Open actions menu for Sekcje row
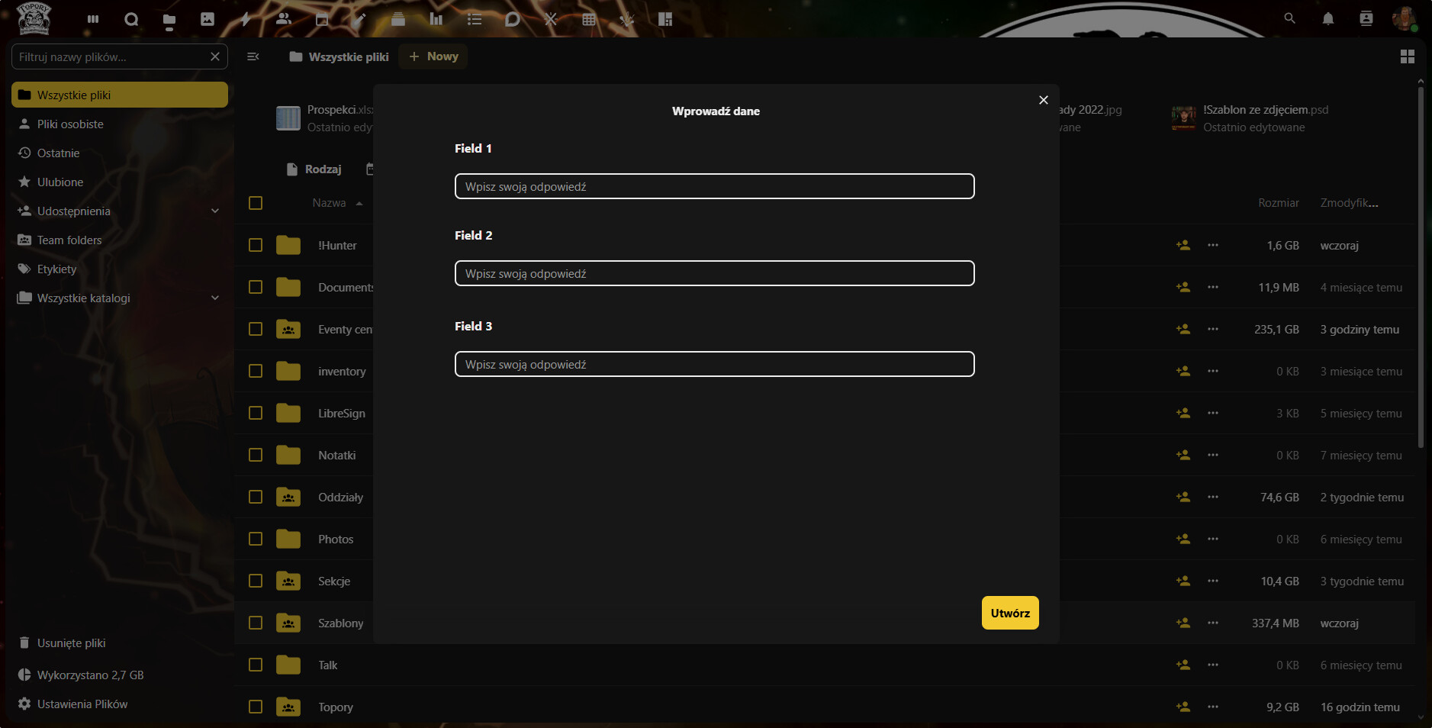The image size is (1432, 728). pyautogui.click(x=1213, y=581)
